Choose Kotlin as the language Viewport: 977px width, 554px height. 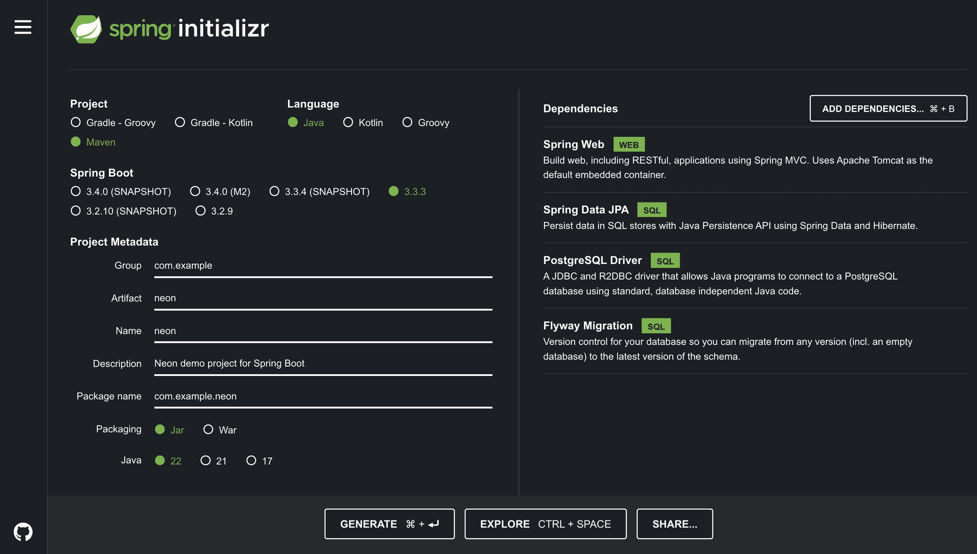(348, 123)
